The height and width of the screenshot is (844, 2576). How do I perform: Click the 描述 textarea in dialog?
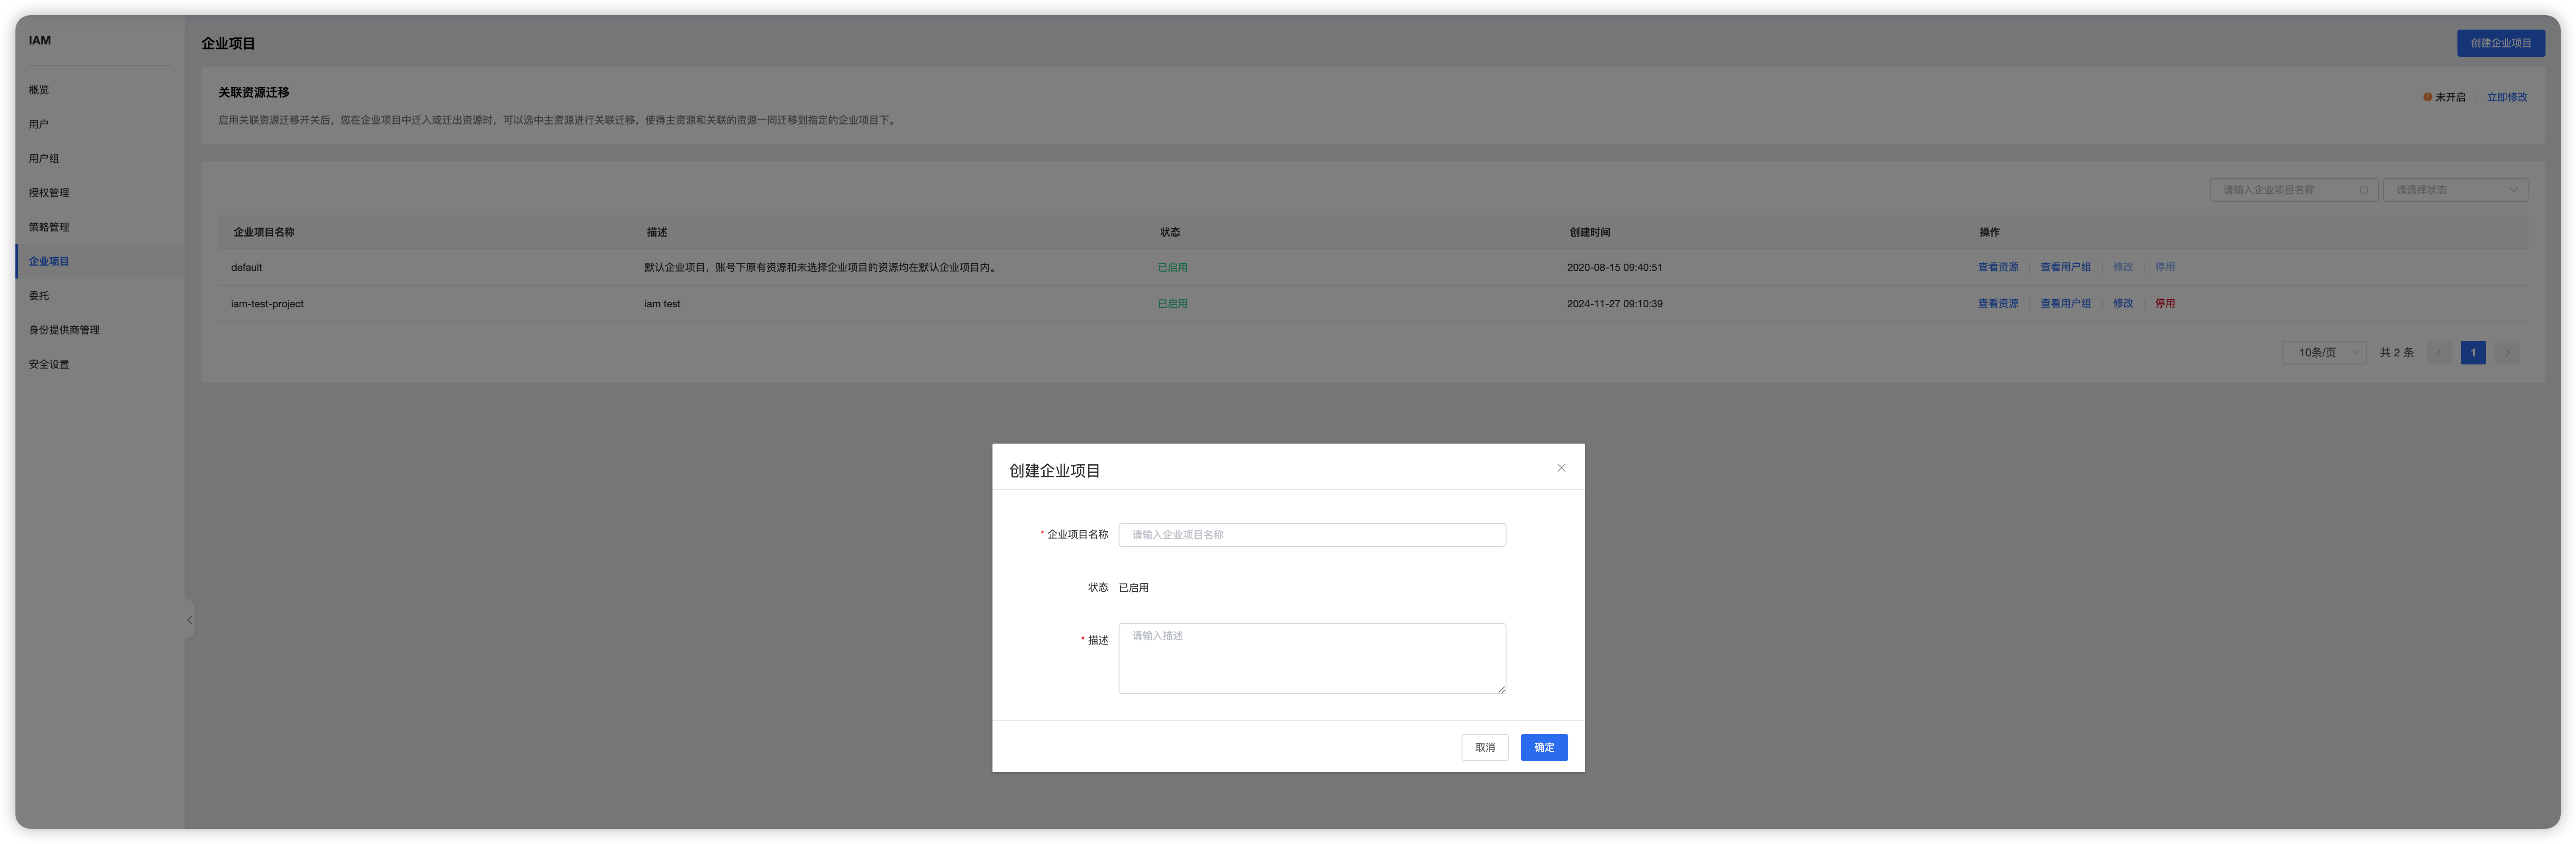click(1312, 659)
